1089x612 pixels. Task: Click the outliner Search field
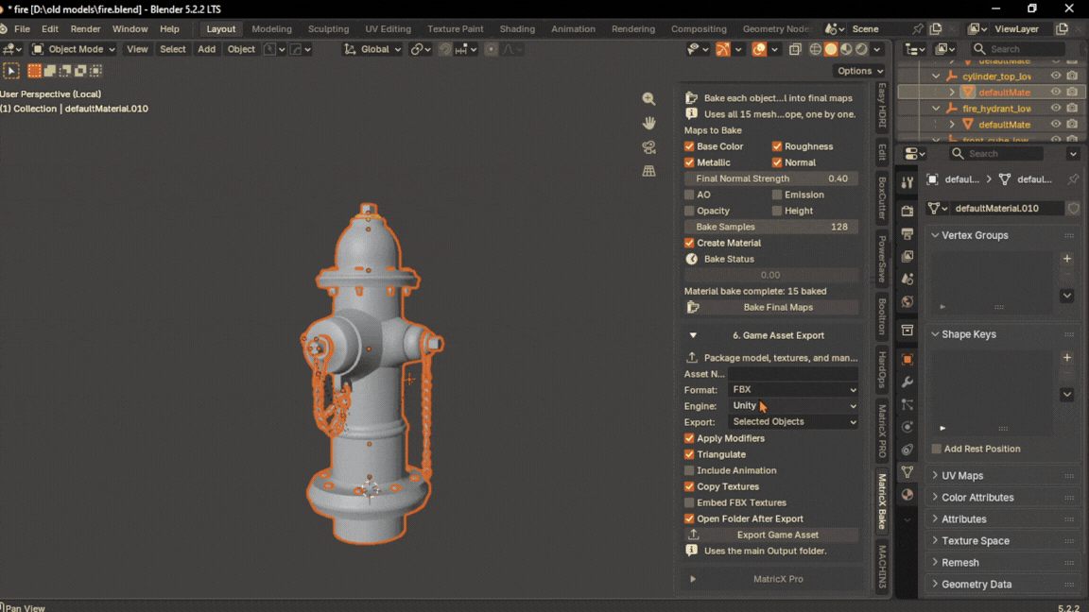click(x=1018, y=49)
